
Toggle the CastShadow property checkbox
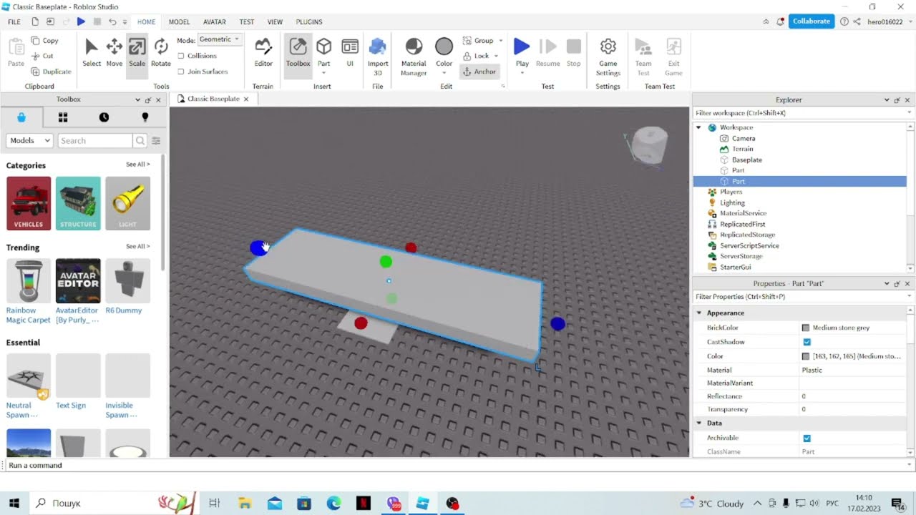(x=807, y=342)
